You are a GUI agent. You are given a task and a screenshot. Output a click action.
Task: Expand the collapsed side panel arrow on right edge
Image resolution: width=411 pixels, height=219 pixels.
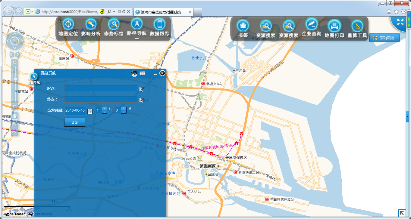click(x=407, y=116)
